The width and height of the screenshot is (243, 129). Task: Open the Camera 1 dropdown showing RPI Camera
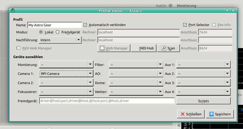[x=66, y=74]
